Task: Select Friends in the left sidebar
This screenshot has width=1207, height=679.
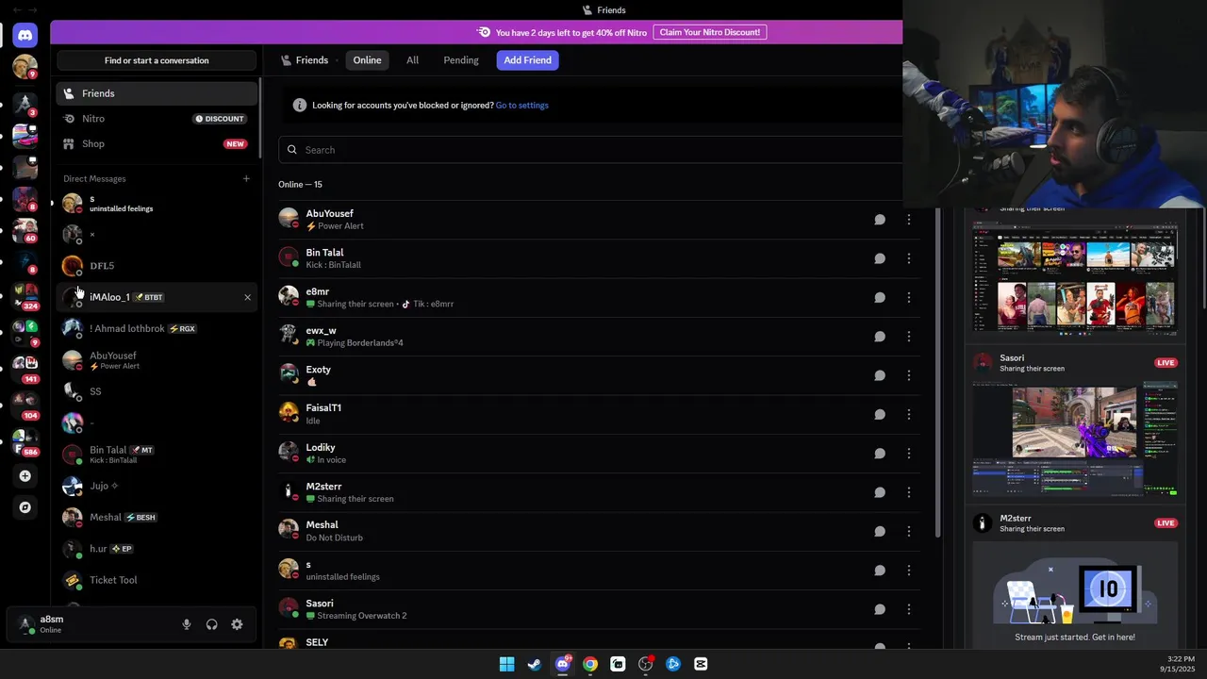Action: 157,93
